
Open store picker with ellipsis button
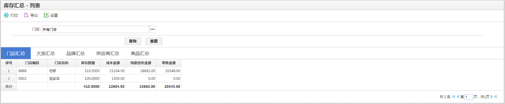(x=152, y=29)
